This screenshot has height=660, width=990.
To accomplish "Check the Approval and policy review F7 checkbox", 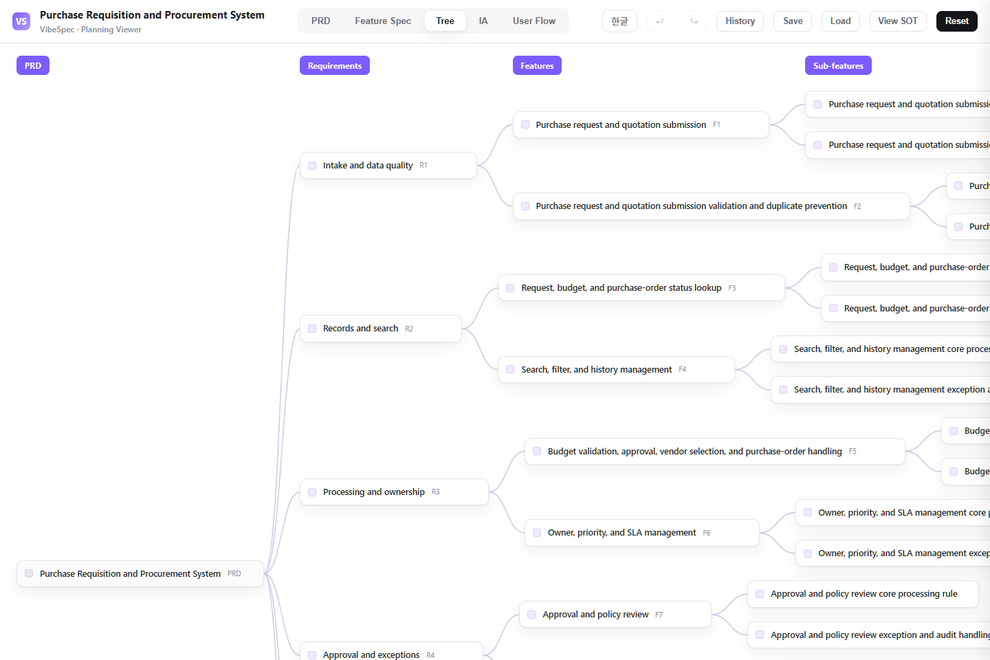I will 531,615.
